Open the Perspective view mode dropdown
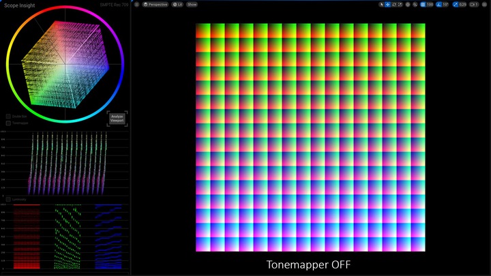This screenshot has height=276, width=491. coord(155,4)
